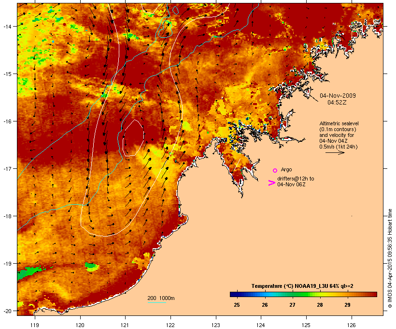Click the latitude label -17
396x329 pixels.
(7, 168)
